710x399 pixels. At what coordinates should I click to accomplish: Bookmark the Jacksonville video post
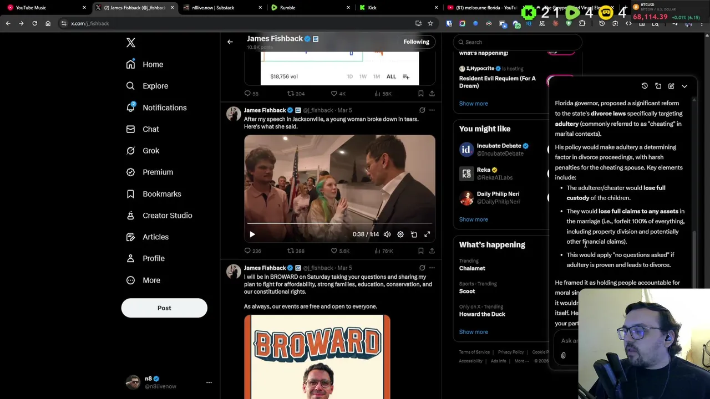(421, 251)
